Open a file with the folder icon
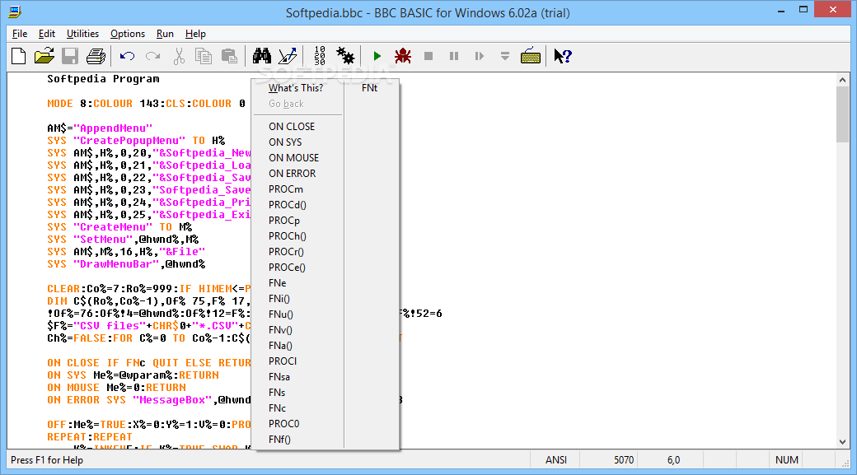This screenshot has width=857, height=475. [44, 56]
